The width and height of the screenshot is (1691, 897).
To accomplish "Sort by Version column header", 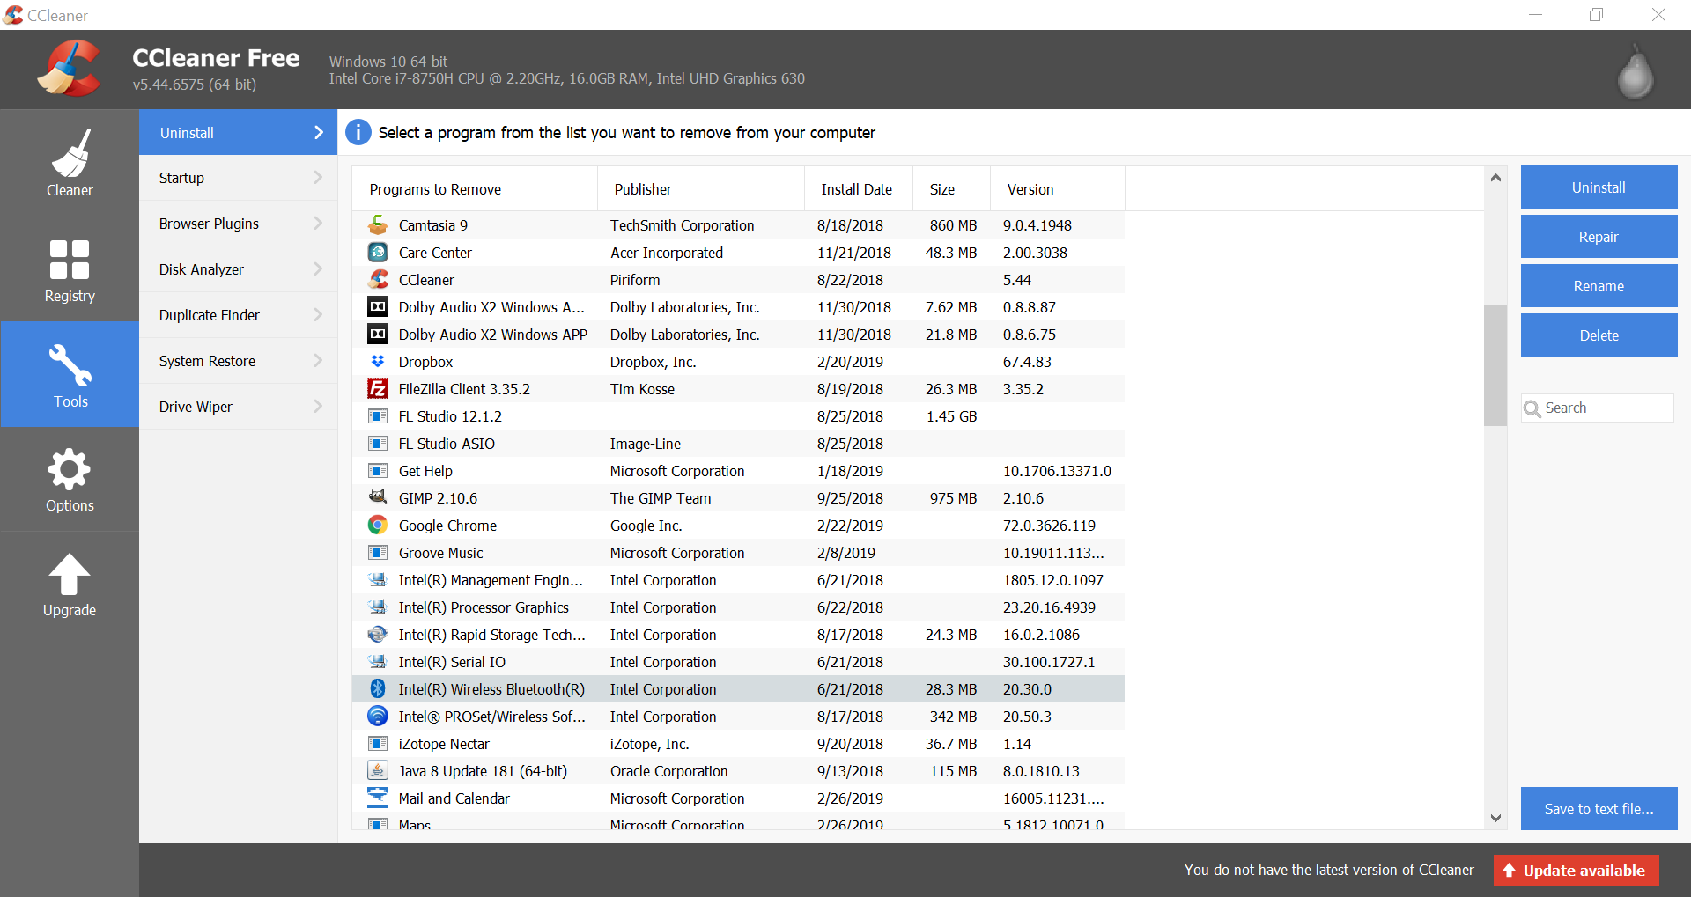I will (1058, 189).
